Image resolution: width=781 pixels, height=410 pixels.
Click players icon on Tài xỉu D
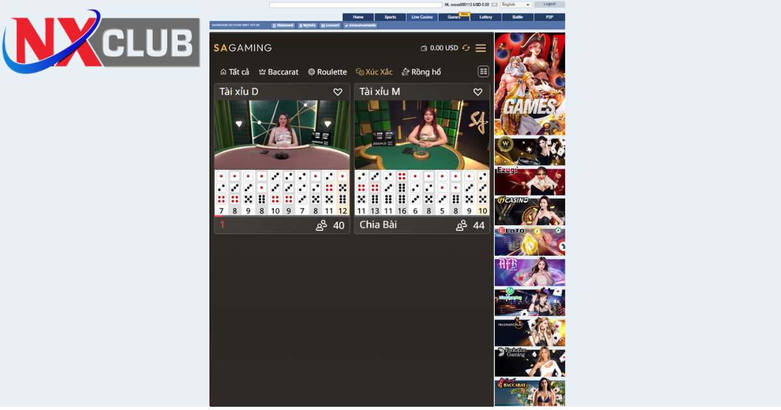[321, 225]
